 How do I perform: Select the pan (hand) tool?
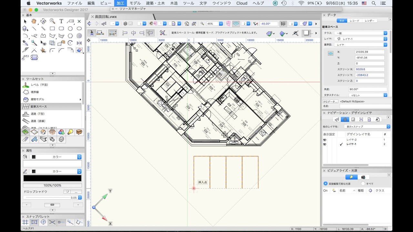pyautogui.click(x=34, y=21)
